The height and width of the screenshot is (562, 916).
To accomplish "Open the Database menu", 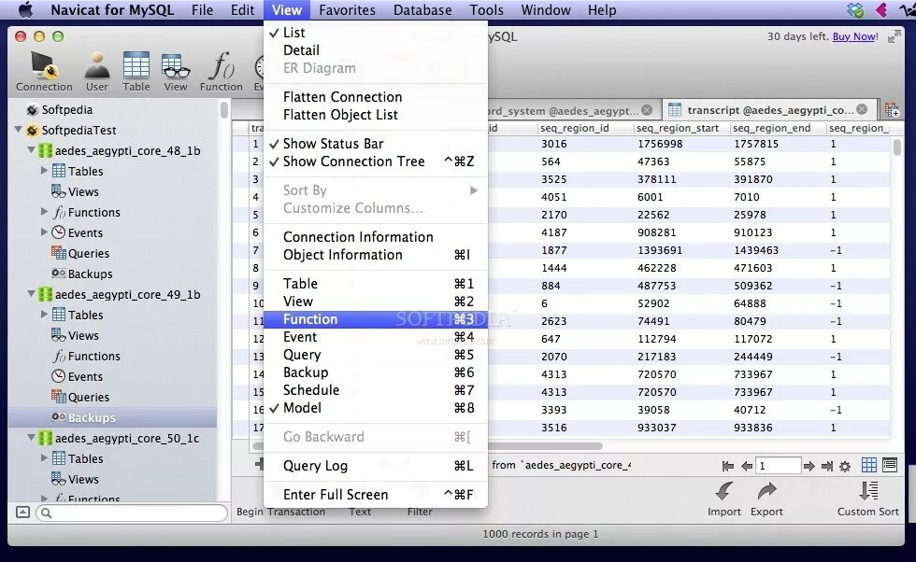I will (422, 10).
